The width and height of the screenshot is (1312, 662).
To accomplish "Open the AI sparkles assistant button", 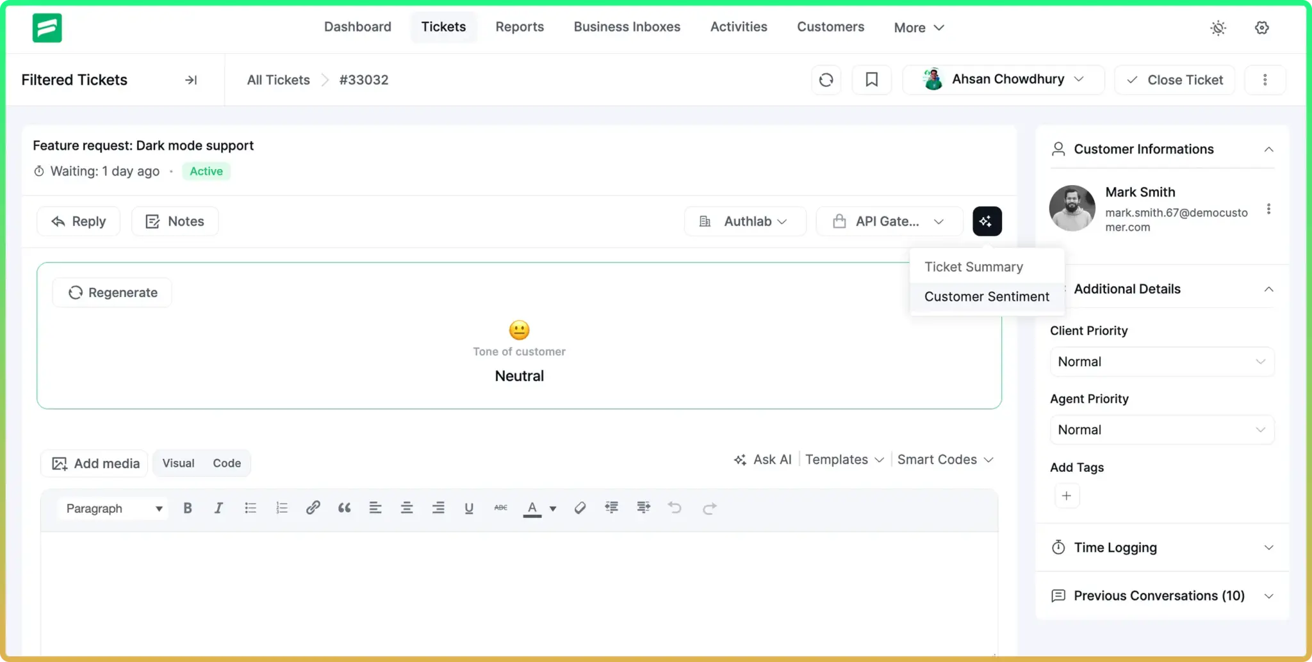I will [987, 221].
